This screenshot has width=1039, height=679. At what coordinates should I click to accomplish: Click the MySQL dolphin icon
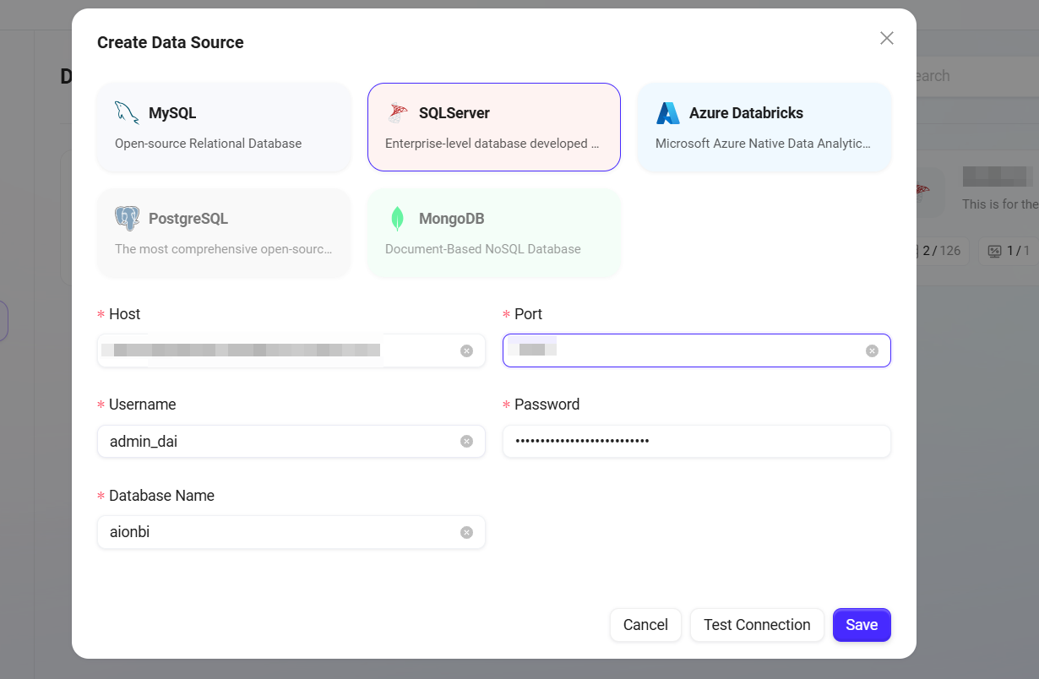tap(127, 113)
